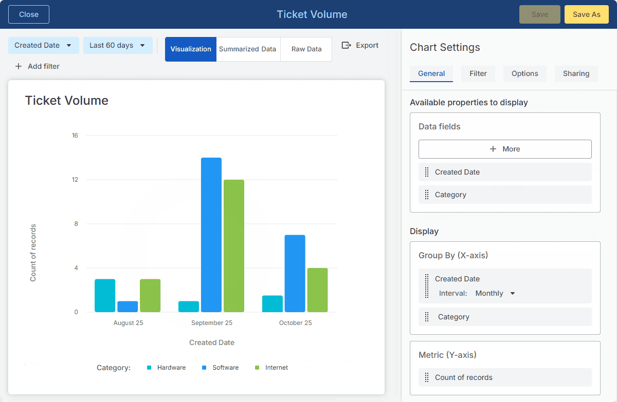Click drag handle of Count of records metric
The height and width of the screenshot is (402, 617).
tap(427, 377)
